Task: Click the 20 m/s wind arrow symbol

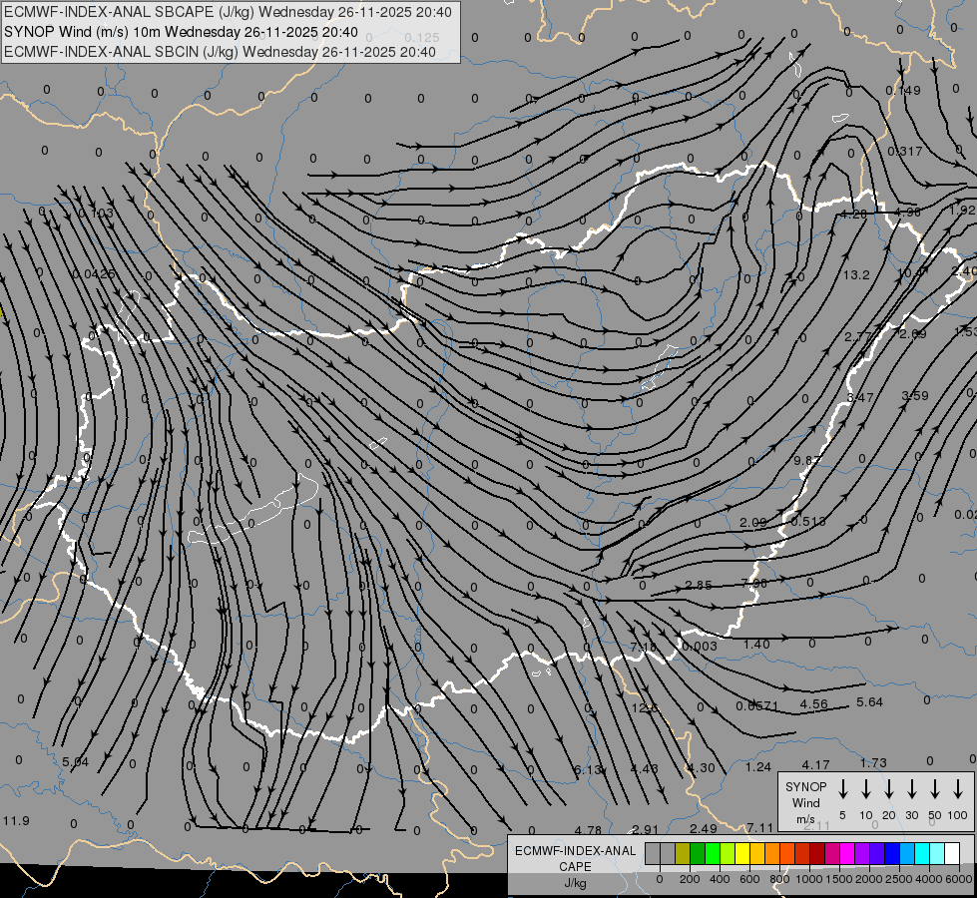Action: pos(888,789)
